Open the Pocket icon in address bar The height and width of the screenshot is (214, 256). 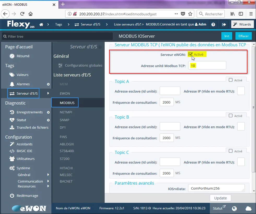[183, 14]
